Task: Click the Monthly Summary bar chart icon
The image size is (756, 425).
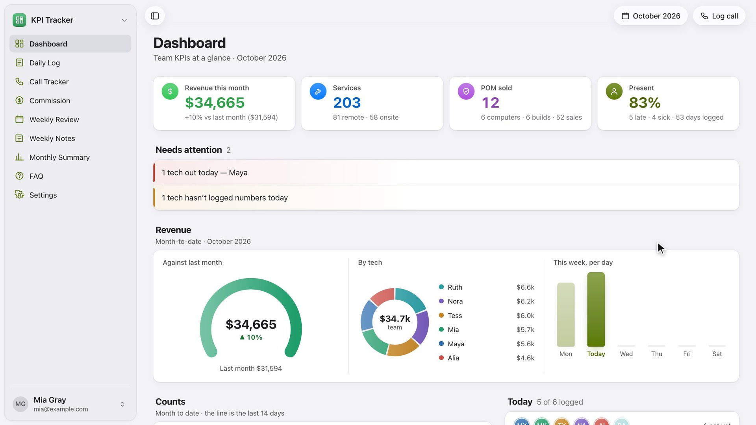Action: (19, 157)
